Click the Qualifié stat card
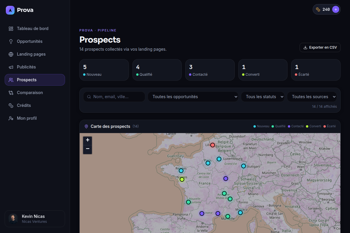350x233 pixels. click(157, 70)
